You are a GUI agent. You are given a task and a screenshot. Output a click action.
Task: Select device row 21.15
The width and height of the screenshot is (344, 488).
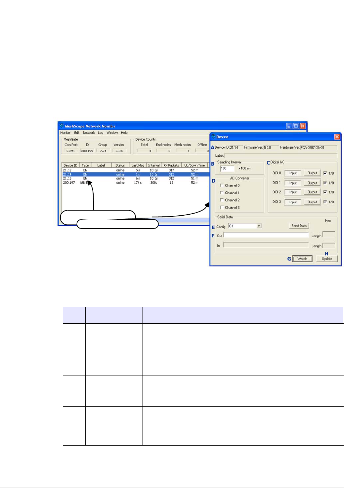click(x=136, y=179)
